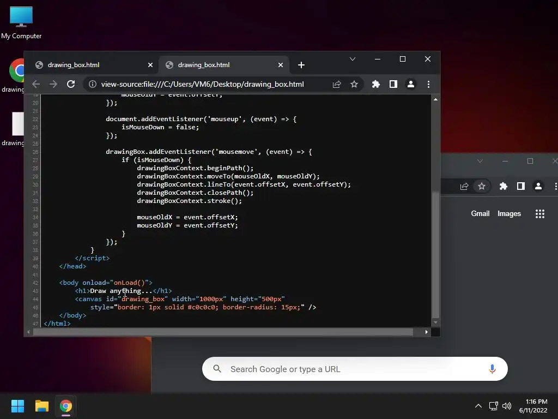The width and height of the screenshot is (558, 419).
Task: Click horizontal scroll right arrow
Action: click(426, 332)
